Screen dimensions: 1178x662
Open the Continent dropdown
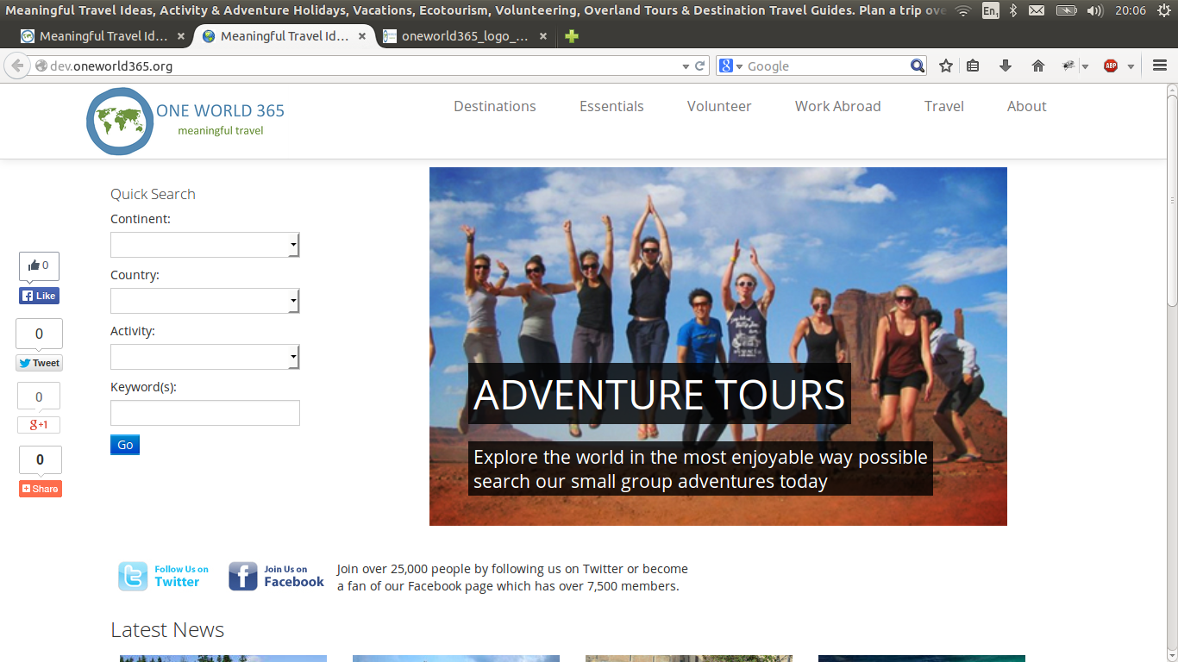[204, 245]
